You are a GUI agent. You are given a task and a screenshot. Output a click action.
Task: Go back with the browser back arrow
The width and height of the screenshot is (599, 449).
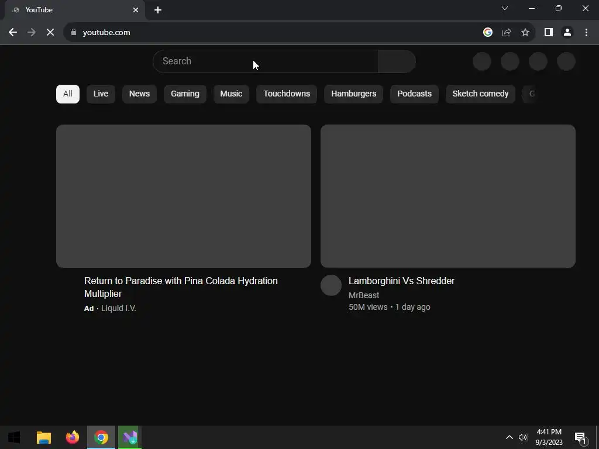tap(13, 33)
